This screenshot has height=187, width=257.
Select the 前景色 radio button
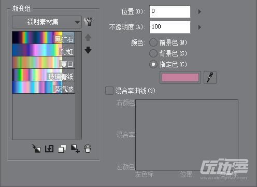pos(153,42)
